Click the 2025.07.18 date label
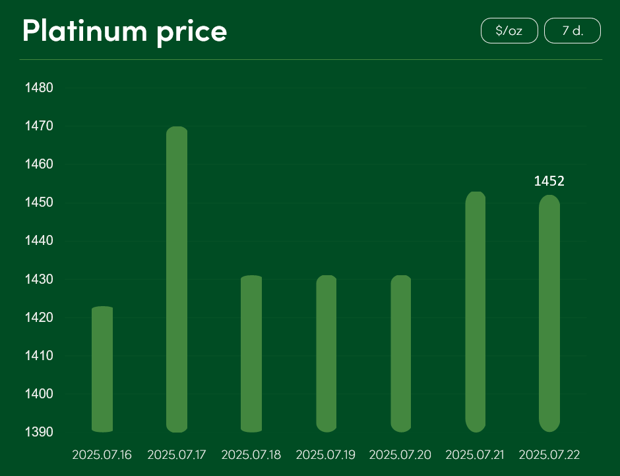The height and width of the screenshot is (476, 620). tap(251, 455)
